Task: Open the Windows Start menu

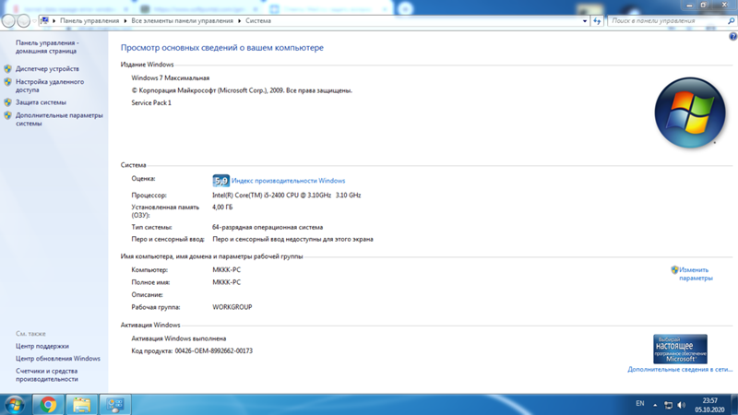Action: [x=15, y=405]
